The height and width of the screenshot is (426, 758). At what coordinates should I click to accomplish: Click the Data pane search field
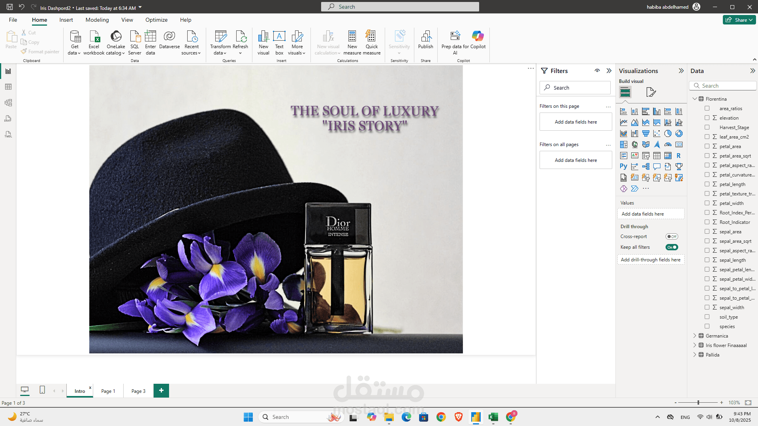tap(723, 86)
